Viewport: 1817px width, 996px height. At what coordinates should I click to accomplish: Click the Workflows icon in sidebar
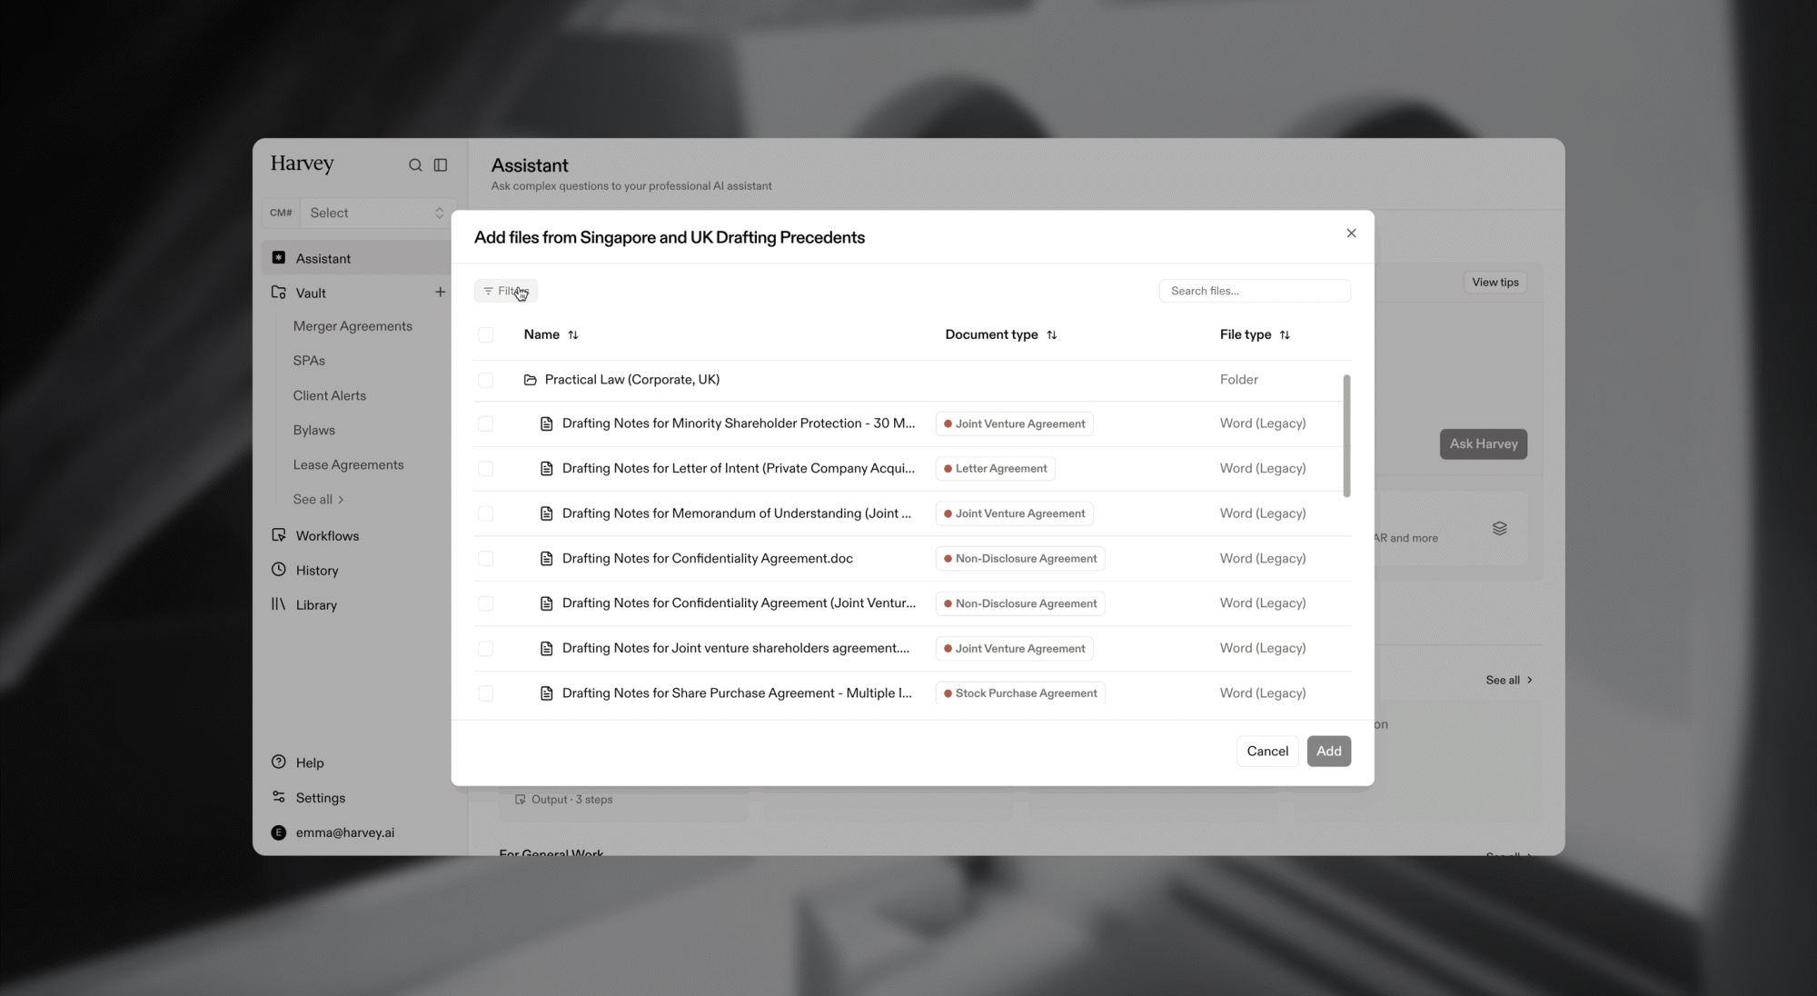pos(279,535)
